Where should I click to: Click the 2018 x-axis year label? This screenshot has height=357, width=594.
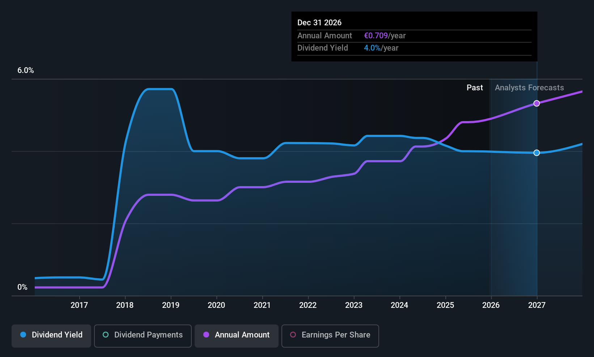pos(125,305)
